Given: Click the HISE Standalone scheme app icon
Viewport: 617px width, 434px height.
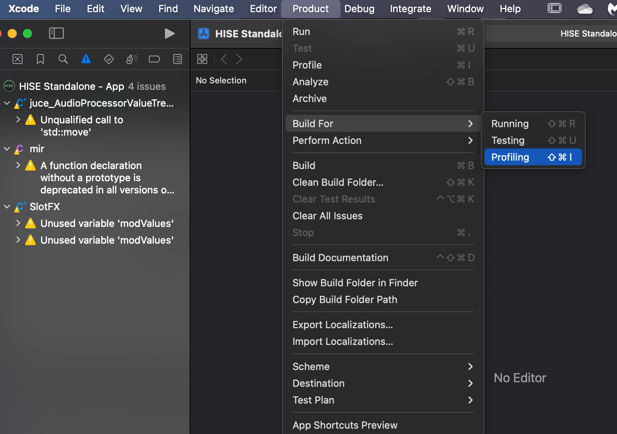Looking at the screenshot, I should pyautogui.click(x=204, y=34).
